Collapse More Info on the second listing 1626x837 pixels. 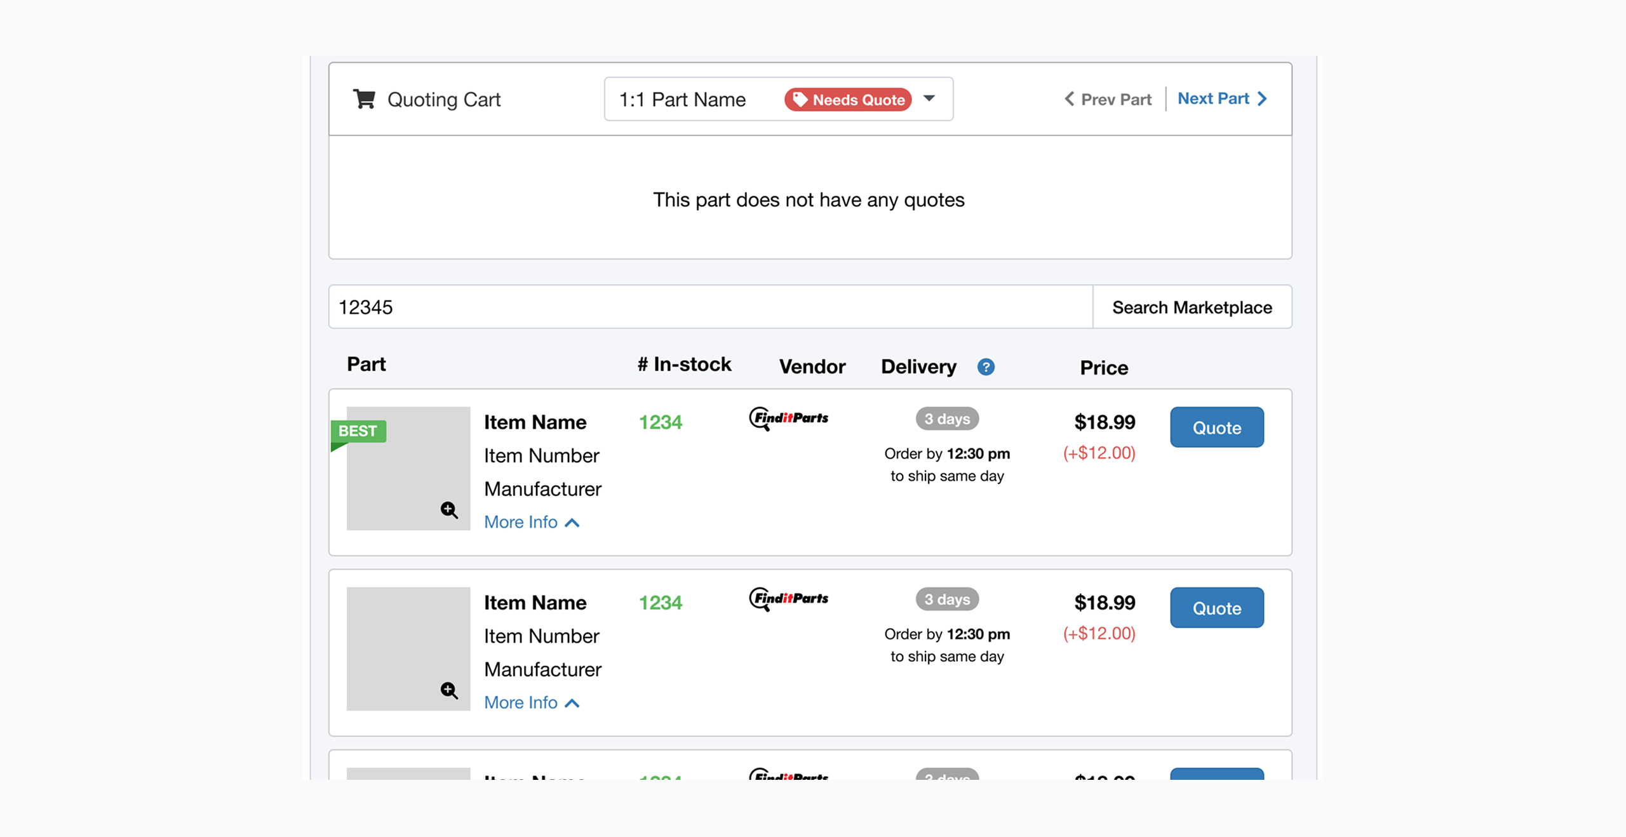coord(532,702)
